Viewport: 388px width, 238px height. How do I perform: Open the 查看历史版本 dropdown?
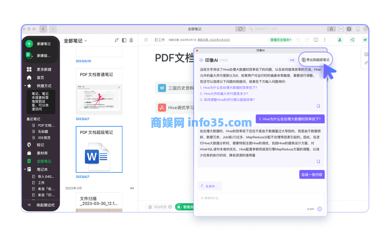point(281,40)
